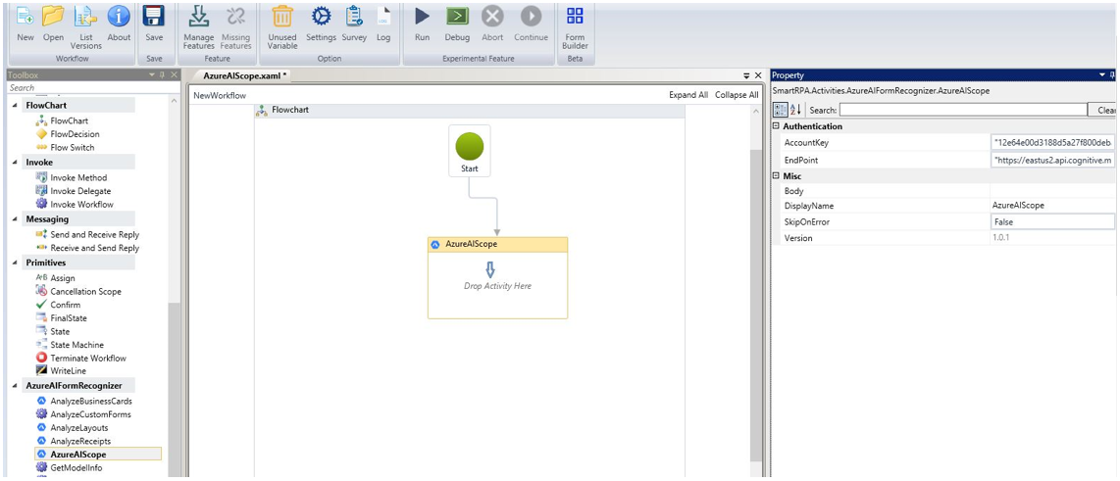Open the Form Builder beta icon
Image resolution: width=1120 pixels, height=481 pixels.
[x=575, y=17]
